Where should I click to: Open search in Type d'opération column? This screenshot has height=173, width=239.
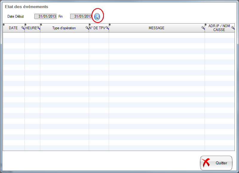point(87,28)
